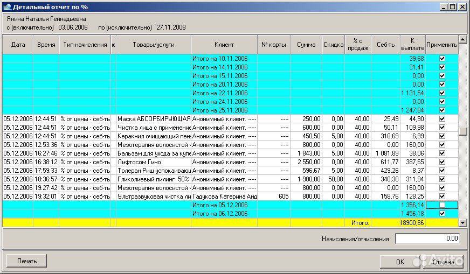Uncheck the box for Итого на 10.11.2006
The width and height of the screenshot is (470, 274).
click(x=442, y=59)
